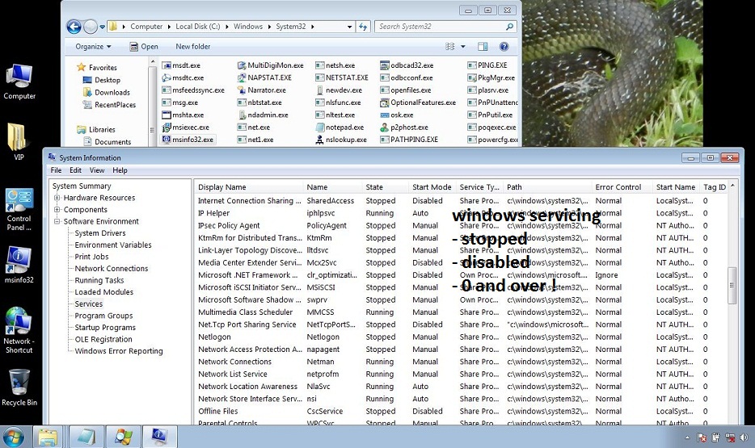Select mshta.exe file
The image size is (755, 448).
pos(183,115)
